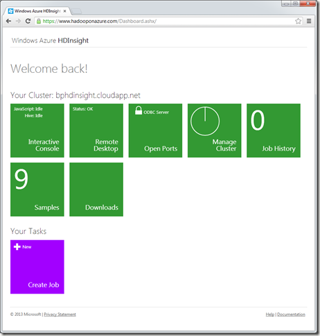Reload the page with the refresh icon

(x=28, y=21)
